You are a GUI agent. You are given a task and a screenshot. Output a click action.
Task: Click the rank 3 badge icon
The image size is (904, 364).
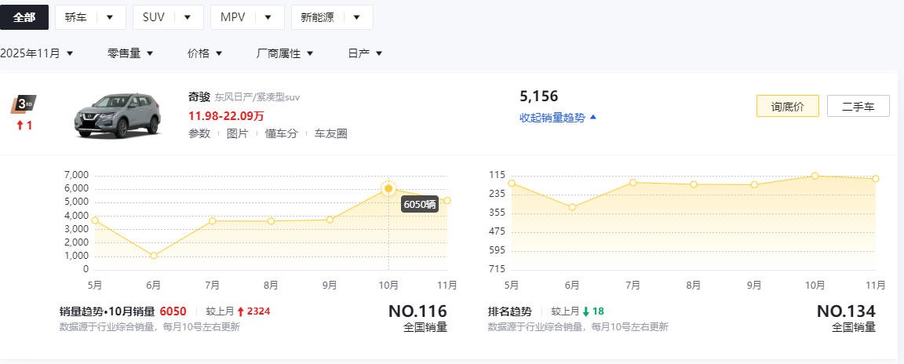[x=24, y=105]
